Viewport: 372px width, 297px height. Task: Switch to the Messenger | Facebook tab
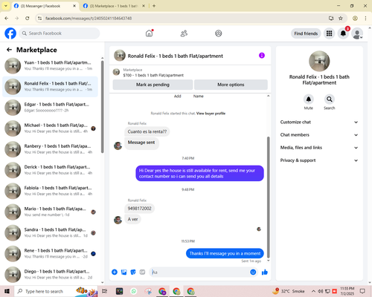coord(45,6)
